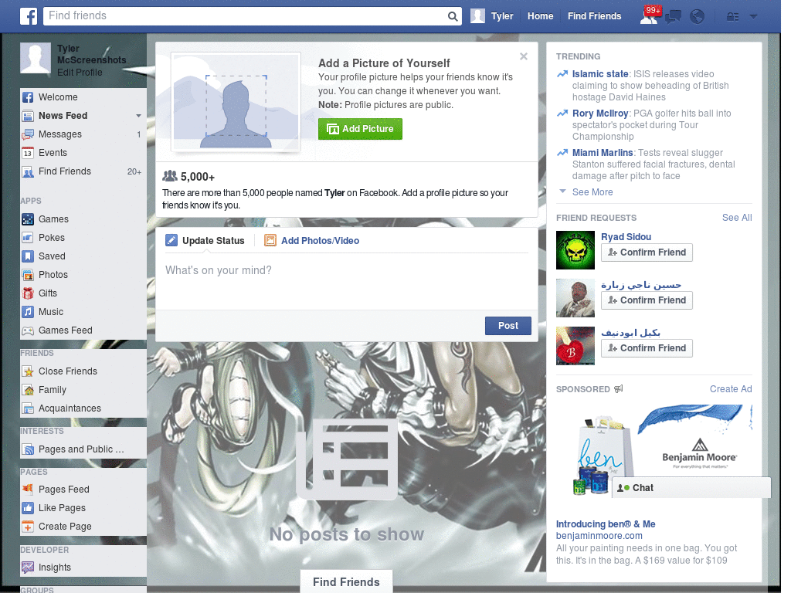Click the Benjamin Moore ad image
791x593 pixels.
pos(654,451)
